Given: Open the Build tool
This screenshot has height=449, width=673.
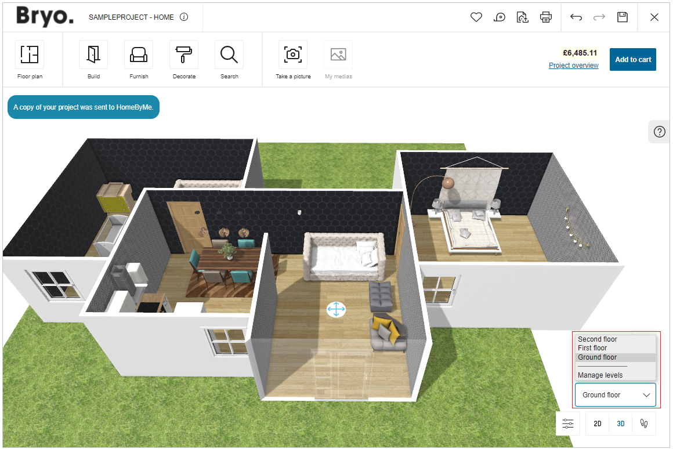Looking at the screenshot, I should point(93,55).
